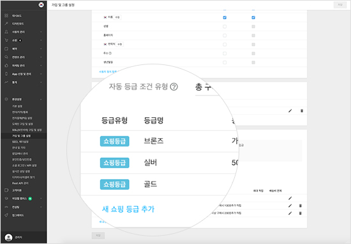Open the dashboard menu label in sidebar
Viewport: 351px width, 244px height.
point(17,16)
